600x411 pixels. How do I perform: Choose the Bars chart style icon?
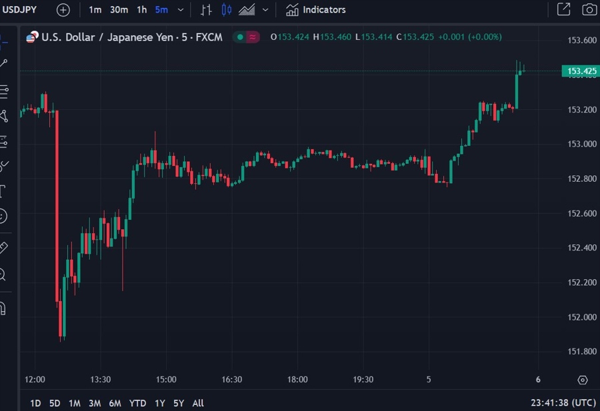tap(206, 10)
